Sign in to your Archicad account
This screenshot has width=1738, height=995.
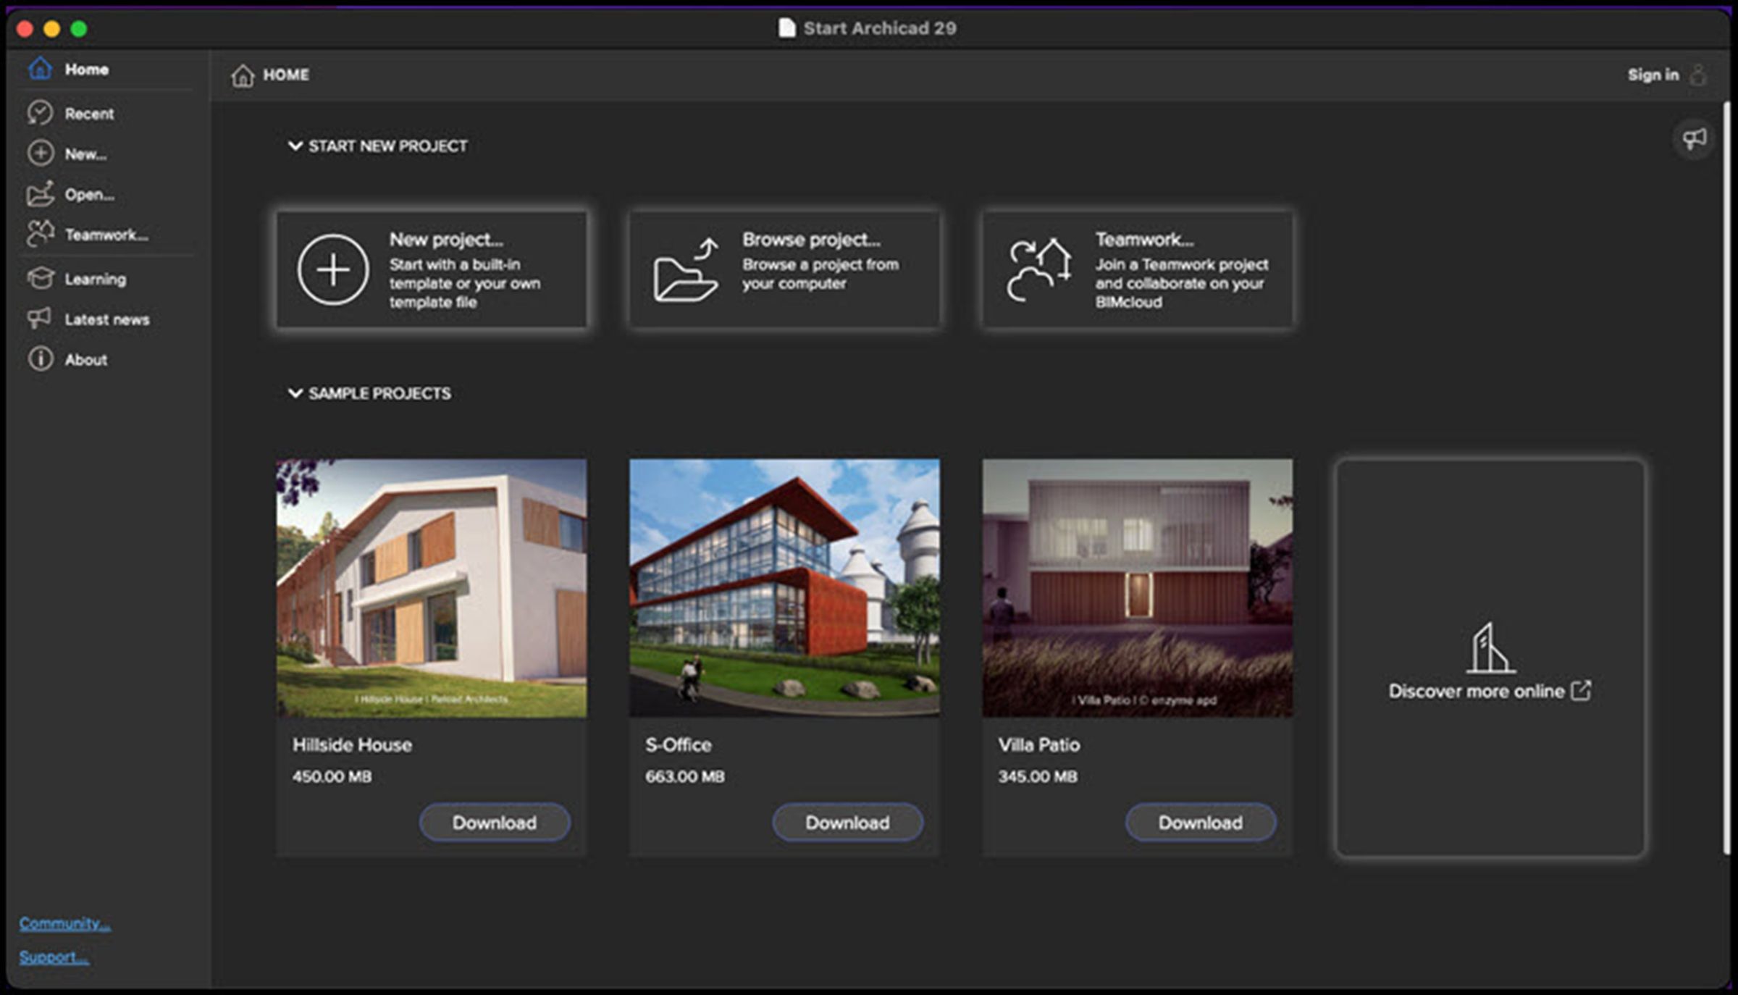1653,75
